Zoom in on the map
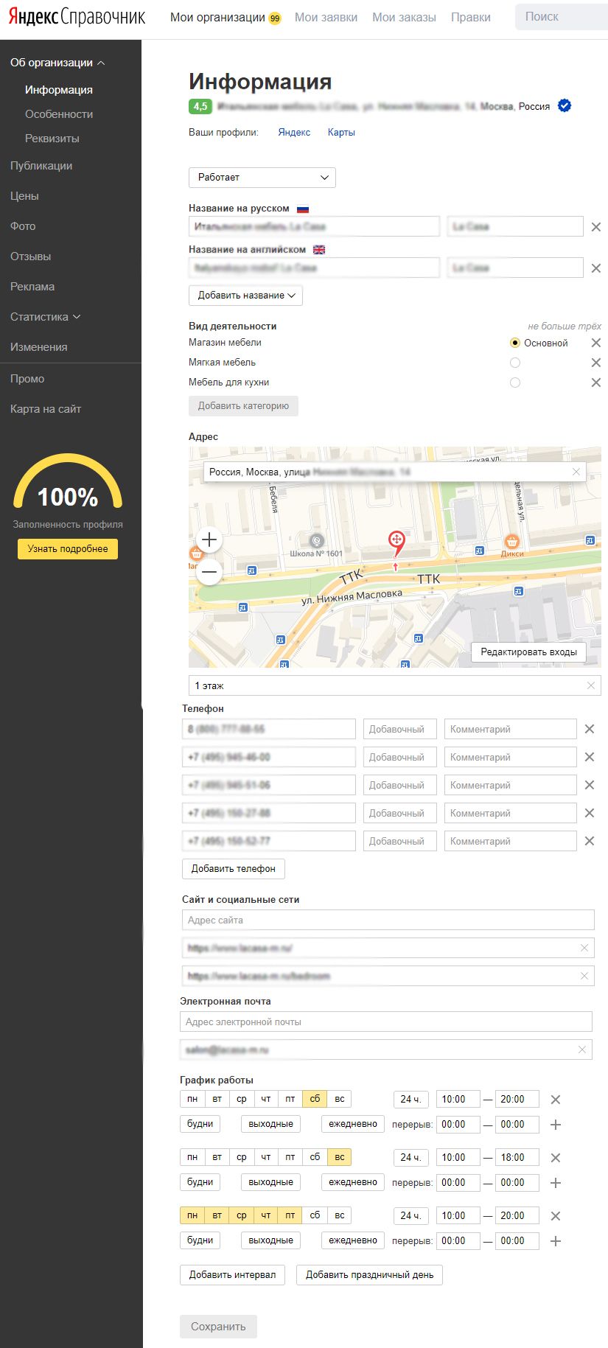The image size is (608, 1348). (x=209, y=539)
